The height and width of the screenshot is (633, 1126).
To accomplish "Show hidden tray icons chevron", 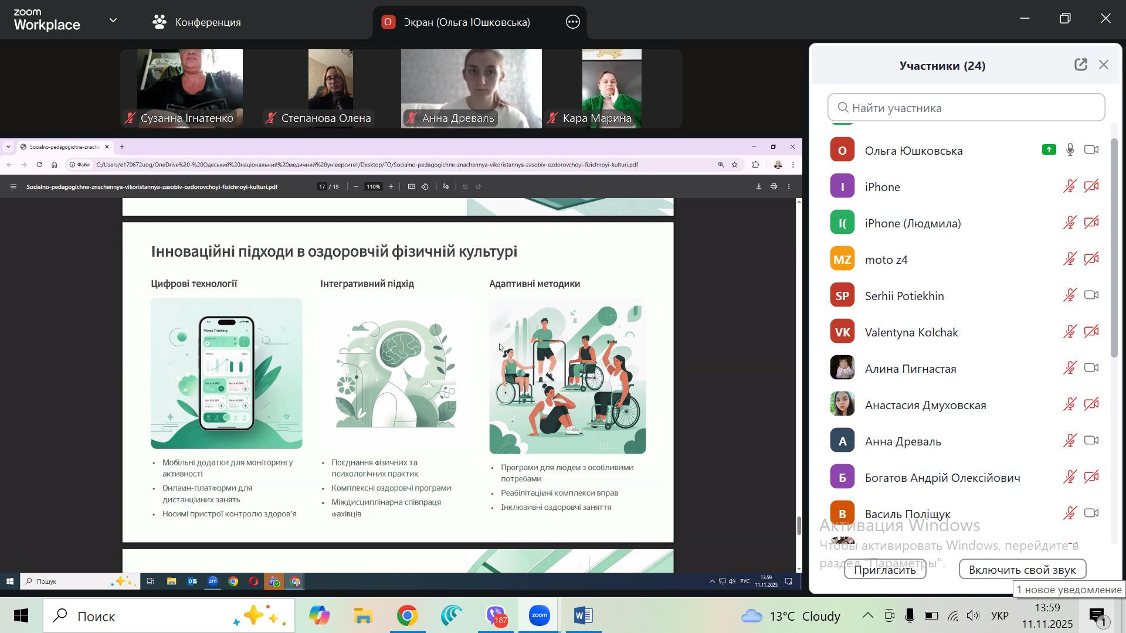I will click(x=867, y=616).
